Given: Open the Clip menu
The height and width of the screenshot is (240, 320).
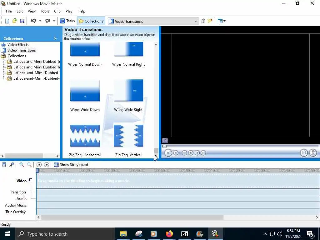Looking at the screenshot, I should pos(57,11).
